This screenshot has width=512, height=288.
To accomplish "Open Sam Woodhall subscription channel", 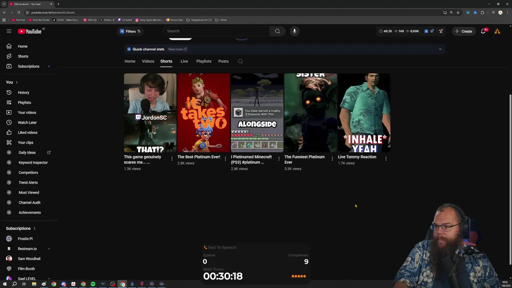I will [29, 259].
